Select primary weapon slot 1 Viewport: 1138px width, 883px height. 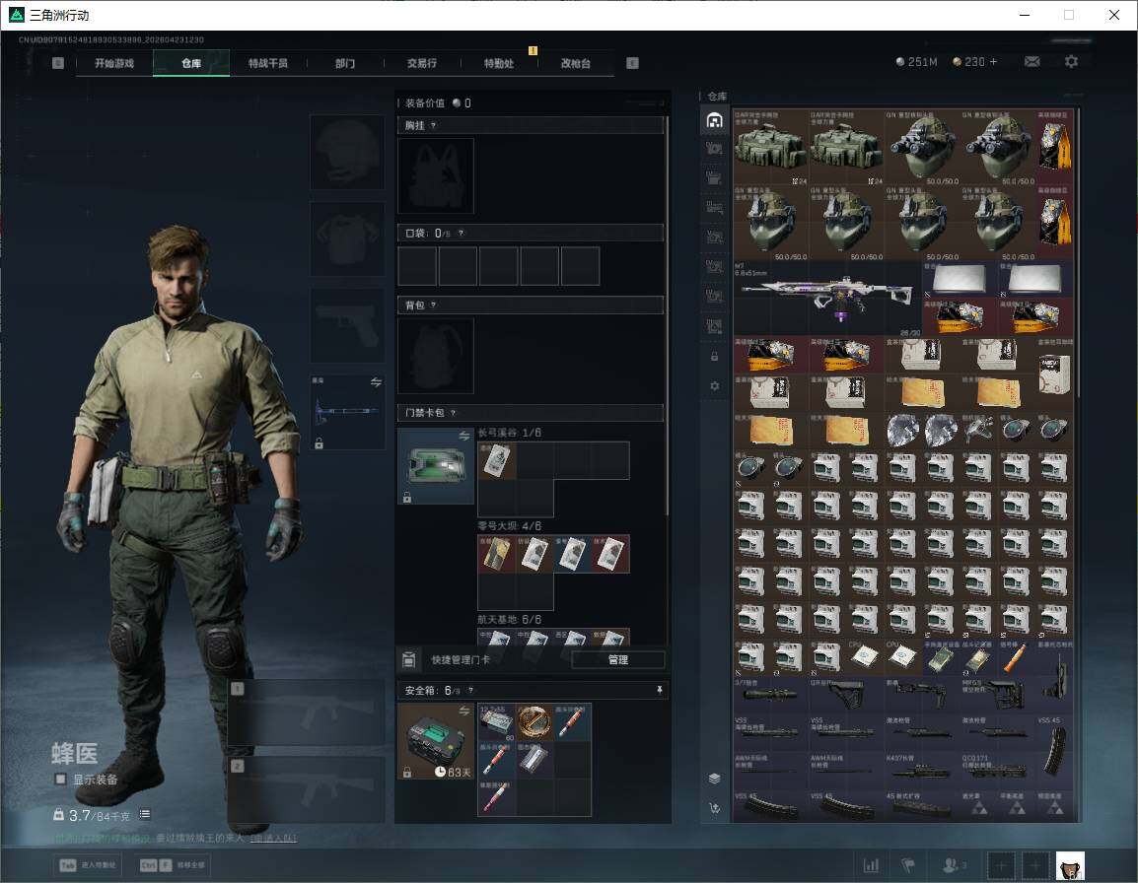307,712
